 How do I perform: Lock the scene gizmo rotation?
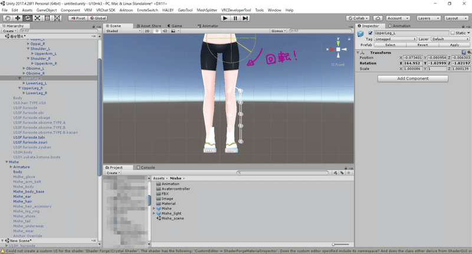click(349, 39)
